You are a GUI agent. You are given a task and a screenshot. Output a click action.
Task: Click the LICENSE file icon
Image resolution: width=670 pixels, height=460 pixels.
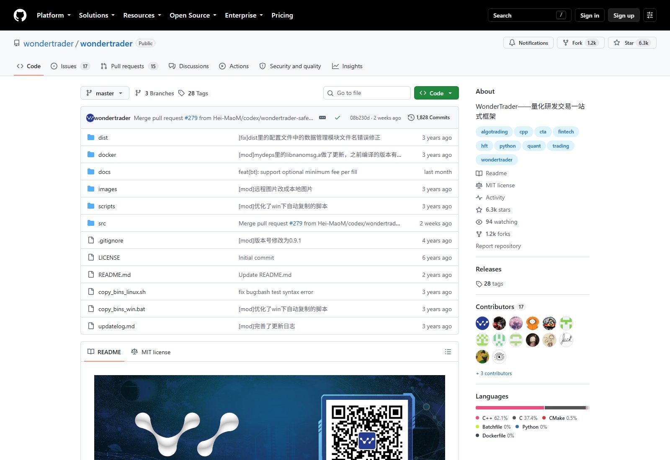coord(91,257)
